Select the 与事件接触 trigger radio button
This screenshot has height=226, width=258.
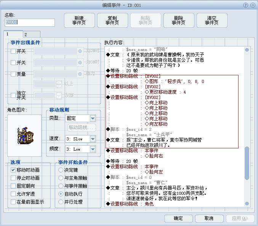tap(61, 186)
